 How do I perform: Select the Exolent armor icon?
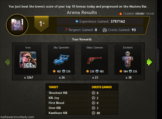tap(128, 60)
